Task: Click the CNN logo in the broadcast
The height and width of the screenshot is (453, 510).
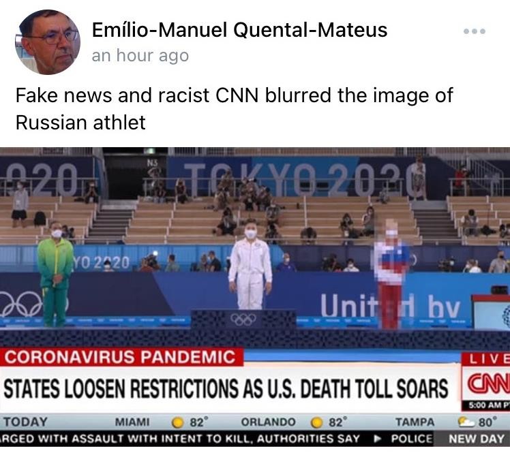Action: 488,386
